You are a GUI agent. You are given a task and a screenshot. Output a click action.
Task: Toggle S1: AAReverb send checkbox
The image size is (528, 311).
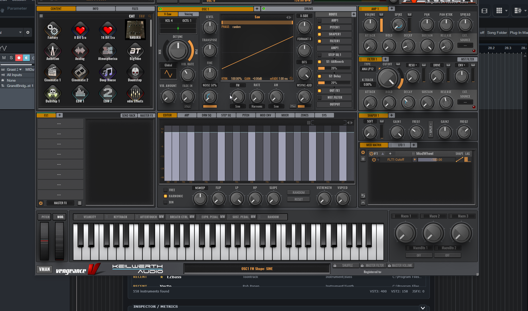click(319, 62)
